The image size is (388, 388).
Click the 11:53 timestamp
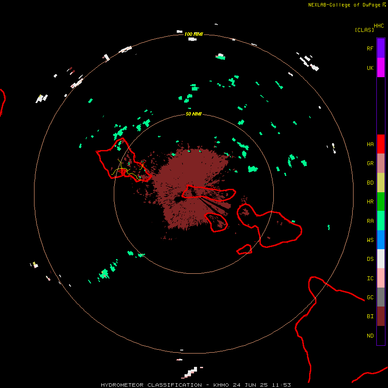click(x=282, y=385)
